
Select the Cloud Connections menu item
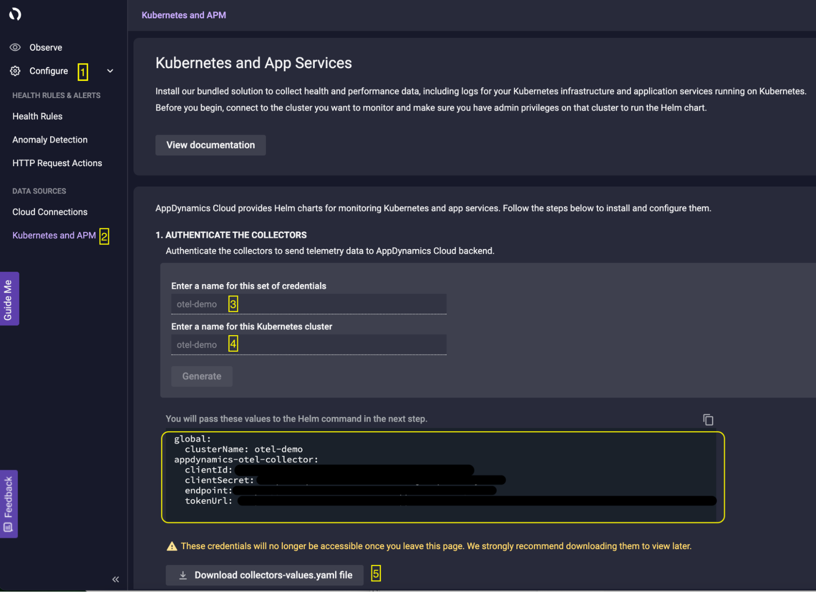[x=51, y=212]
